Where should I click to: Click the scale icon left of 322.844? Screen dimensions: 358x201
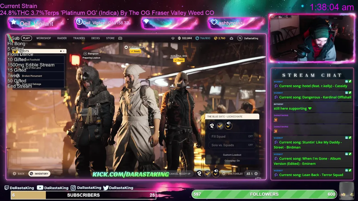coord(173,38)
